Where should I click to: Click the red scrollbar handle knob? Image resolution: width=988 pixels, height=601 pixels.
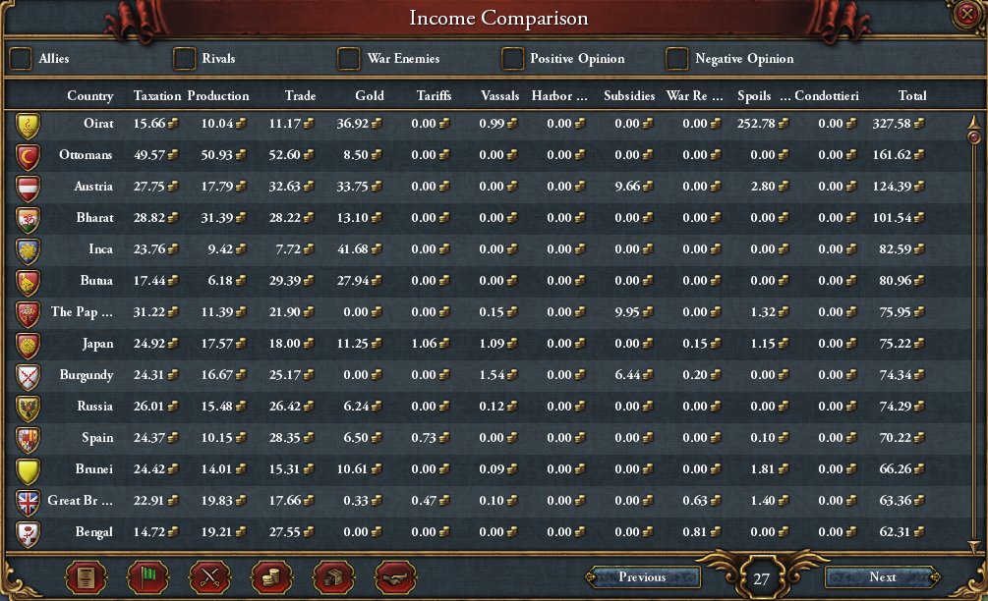pos(974,137)
